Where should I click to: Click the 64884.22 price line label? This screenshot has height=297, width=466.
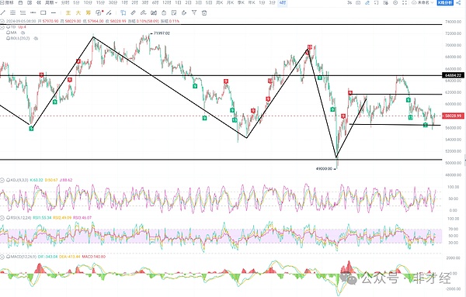point(454,75)
